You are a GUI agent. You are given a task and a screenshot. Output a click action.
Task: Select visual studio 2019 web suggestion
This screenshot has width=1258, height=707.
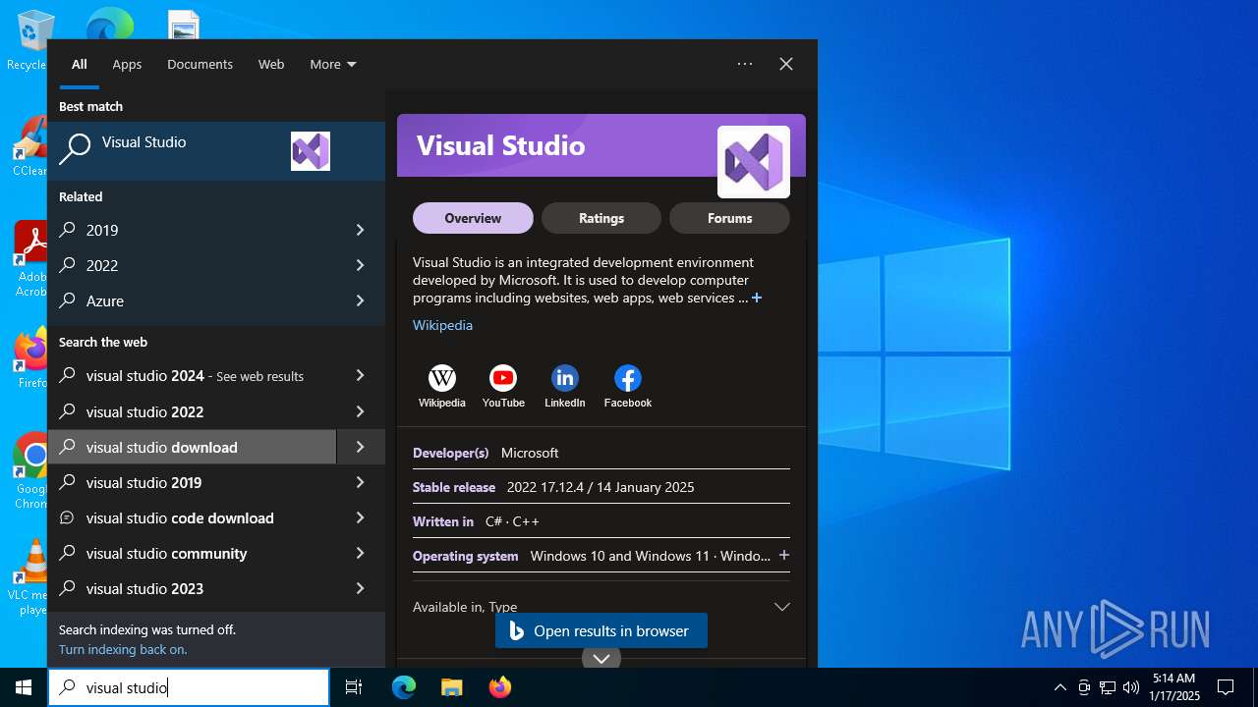pyautogui.click(x=193, y=482)
